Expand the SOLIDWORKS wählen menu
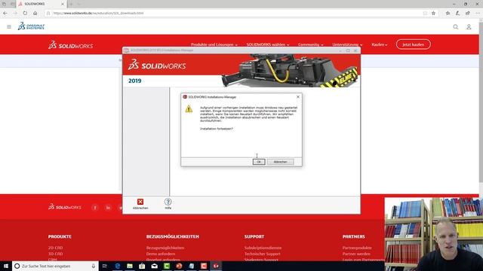Image resolution: width=483 pixels, height=271 pixels. (x=268, y=44)
